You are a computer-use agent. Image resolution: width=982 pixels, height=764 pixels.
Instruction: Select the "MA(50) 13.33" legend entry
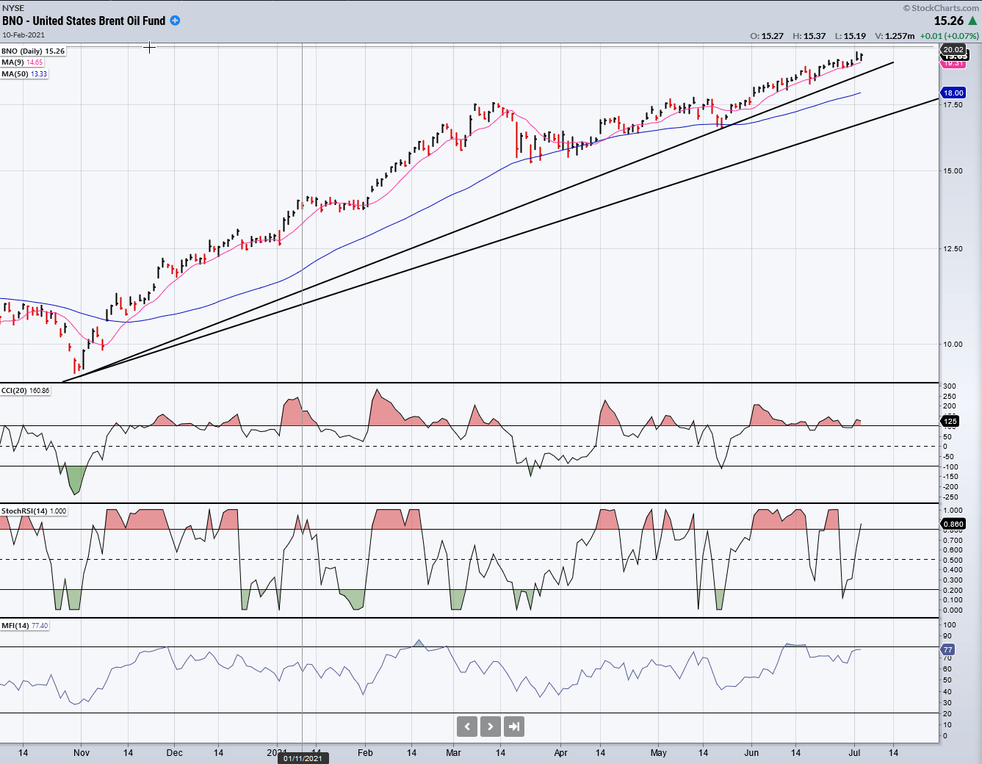[24, 73]
